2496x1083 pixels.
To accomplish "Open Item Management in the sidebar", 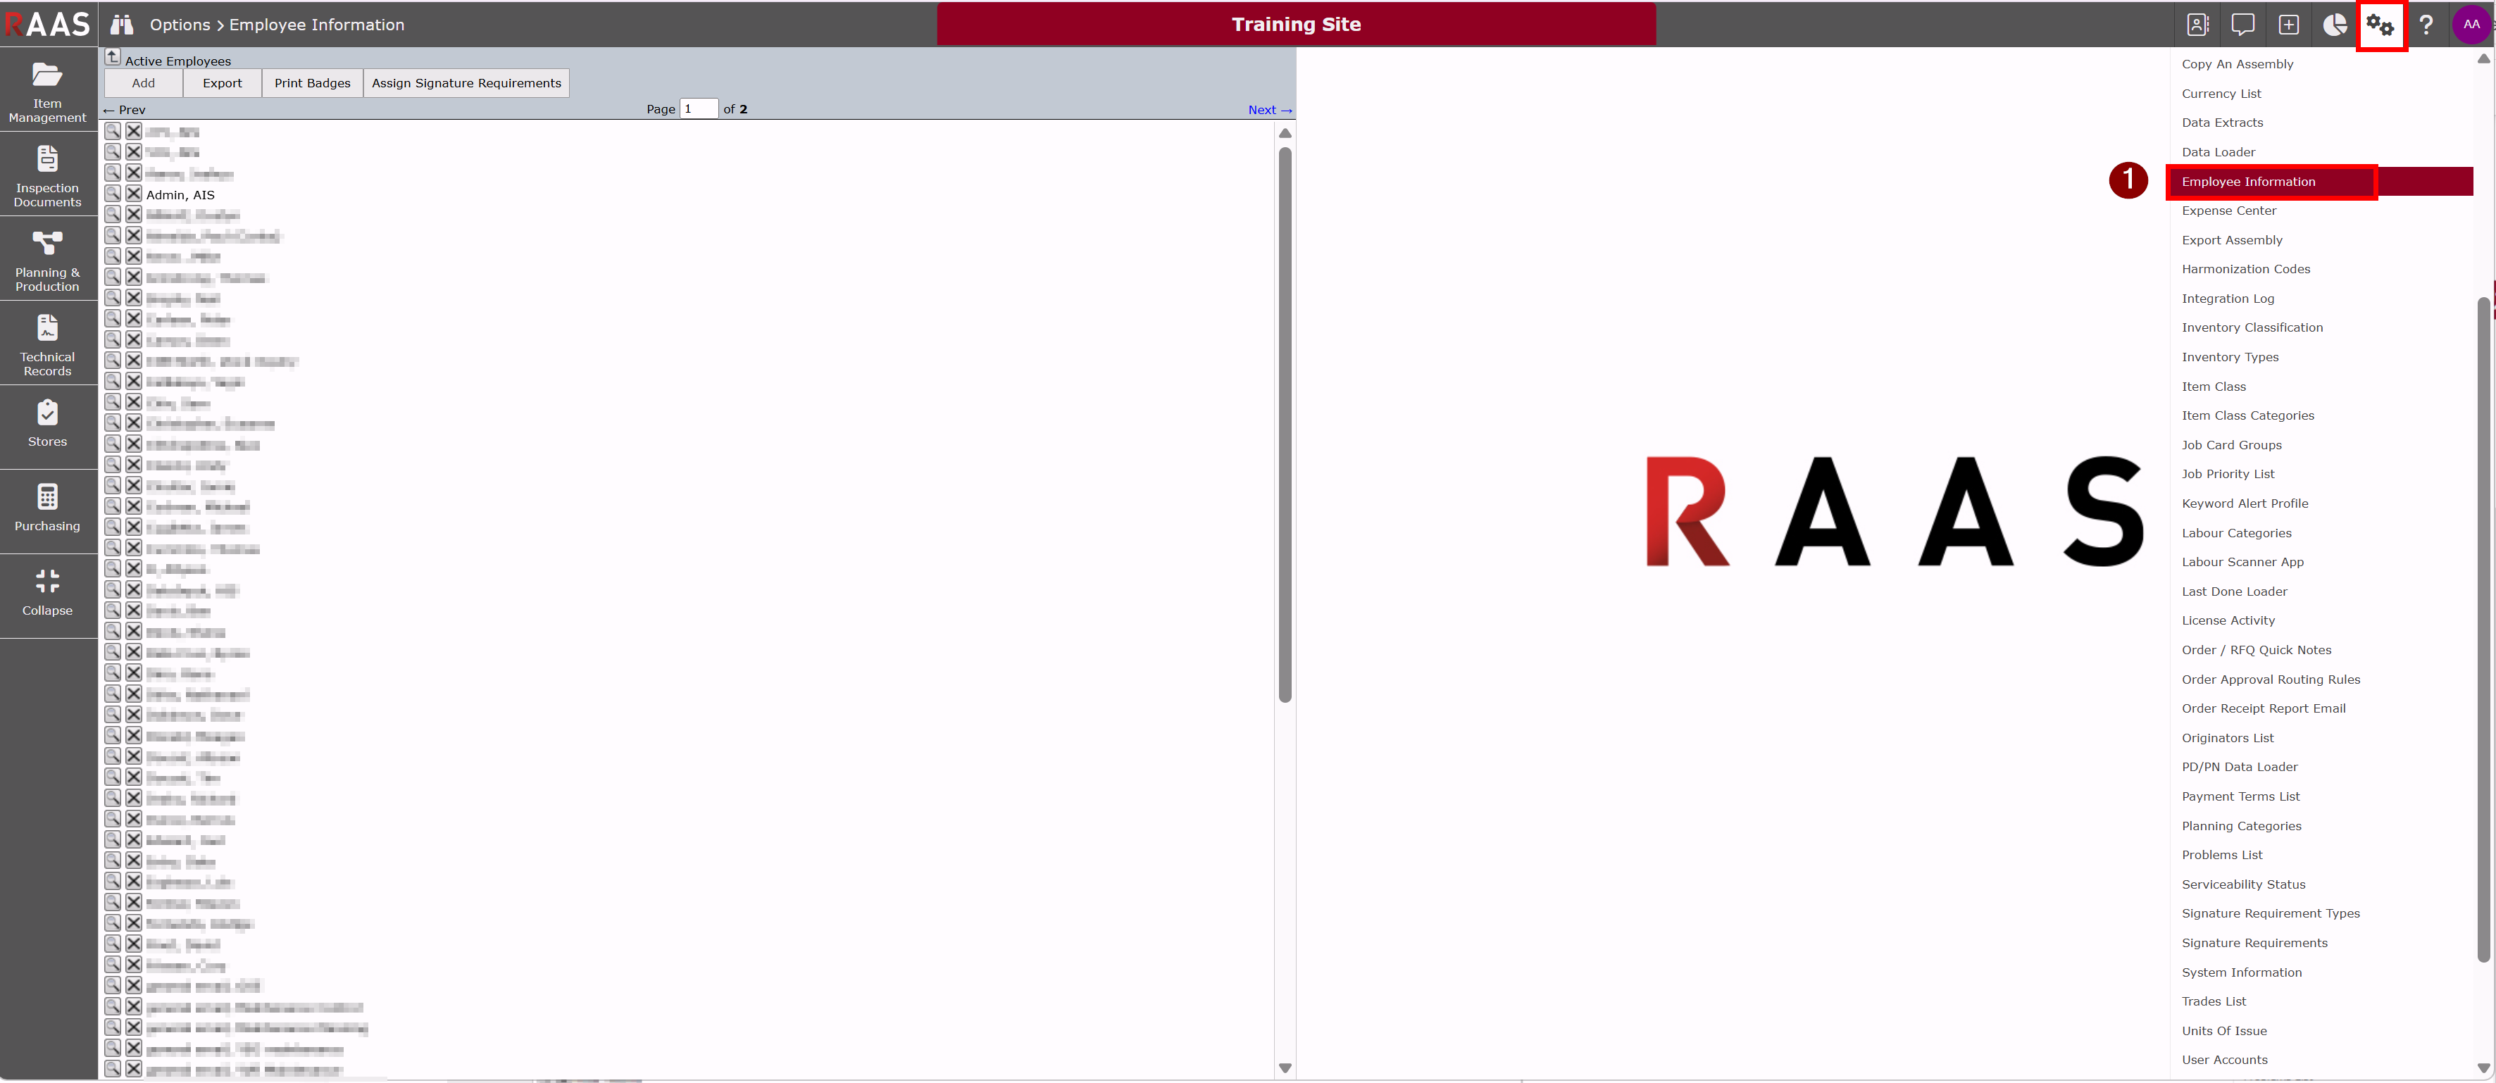I will (x=47, y=91).
